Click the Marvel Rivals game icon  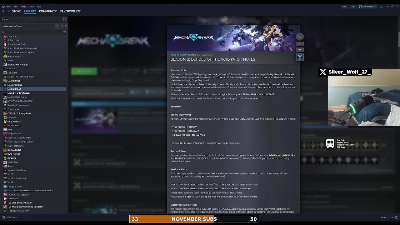tap(5, 81)
